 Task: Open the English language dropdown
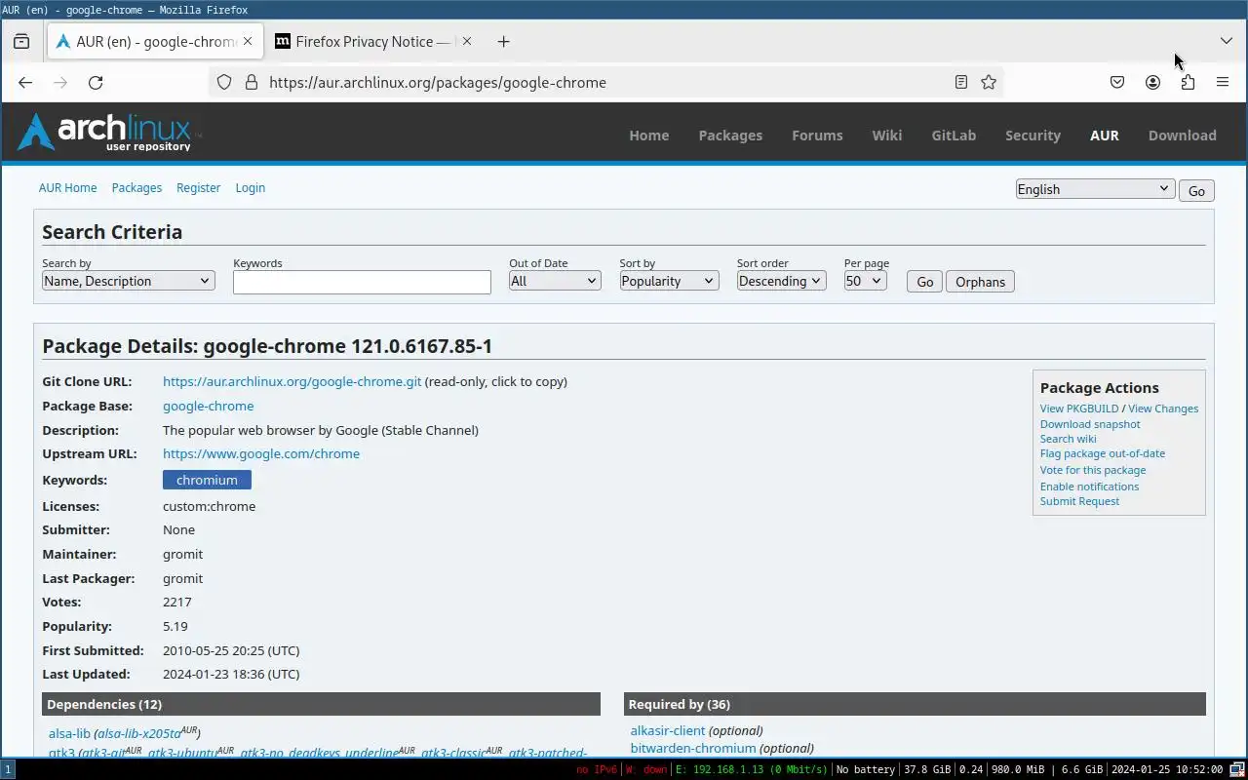coord(1094,189)
